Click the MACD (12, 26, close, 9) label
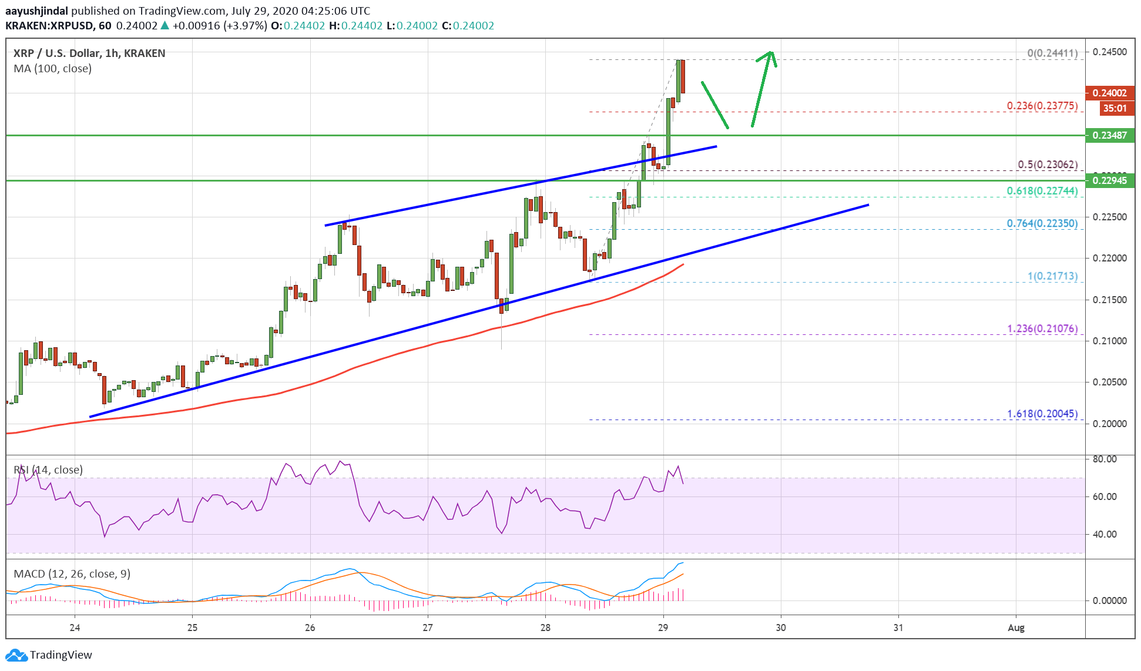 click(72, 574)
